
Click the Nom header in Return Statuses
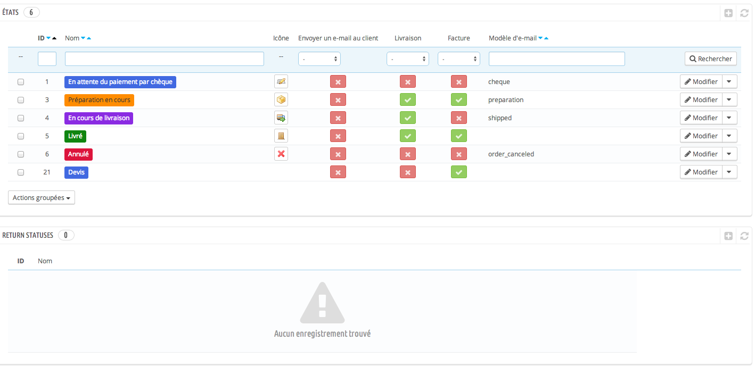tap(45, 261)
